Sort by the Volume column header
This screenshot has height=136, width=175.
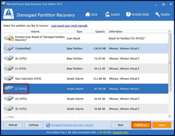click(x=35, y=31)
